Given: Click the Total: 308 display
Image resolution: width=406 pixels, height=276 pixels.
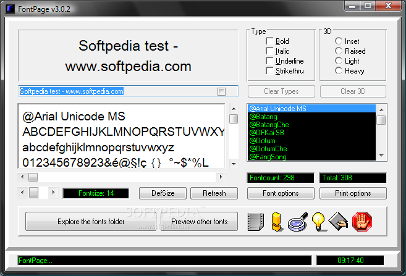Looking at the screenshot, I should [x=353, y=178].
